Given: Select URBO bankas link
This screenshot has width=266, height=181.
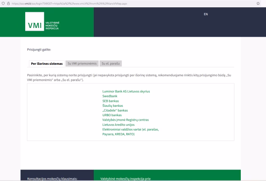Looking at the screenshot, I should click(112, 115).
